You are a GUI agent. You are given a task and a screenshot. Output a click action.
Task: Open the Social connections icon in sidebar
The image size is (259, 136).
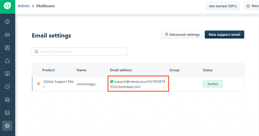pos(7,61)
